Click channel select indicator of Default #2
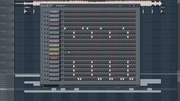The image size is (180, 101). pos(62,16)
